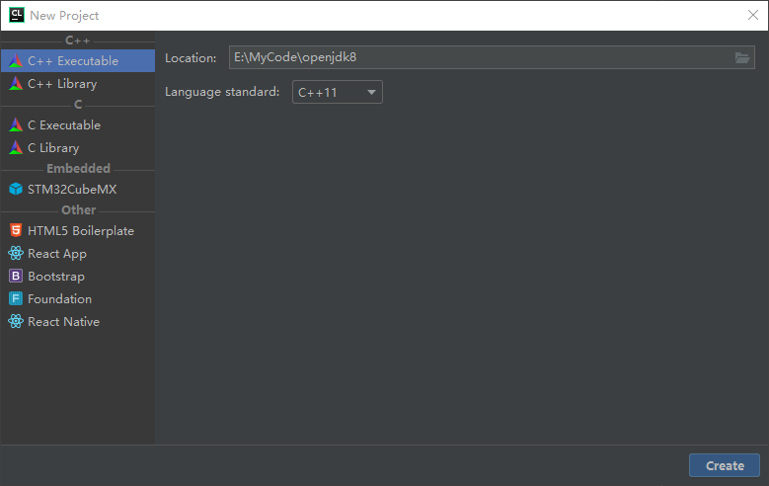Click the blue cube STM32CubeMX icon

click(x=16, y=189)
